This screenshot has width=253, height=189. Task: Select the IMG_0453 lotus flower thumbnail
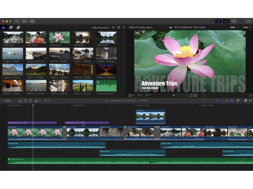coord(59,37)
